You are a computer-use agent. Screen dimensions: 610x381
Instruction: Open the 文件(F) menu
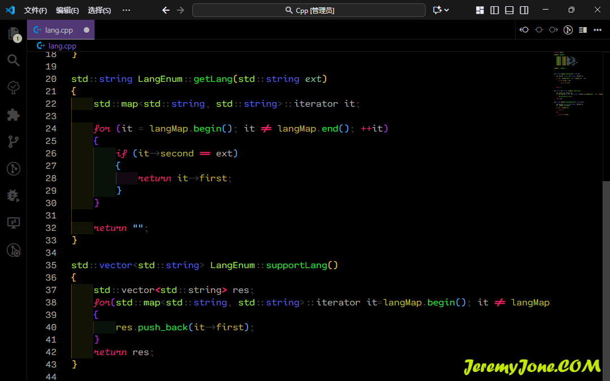coord(36,10)
